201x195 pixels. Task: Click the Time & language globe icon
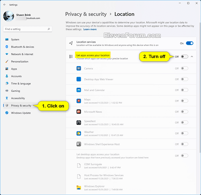[7, 83]
